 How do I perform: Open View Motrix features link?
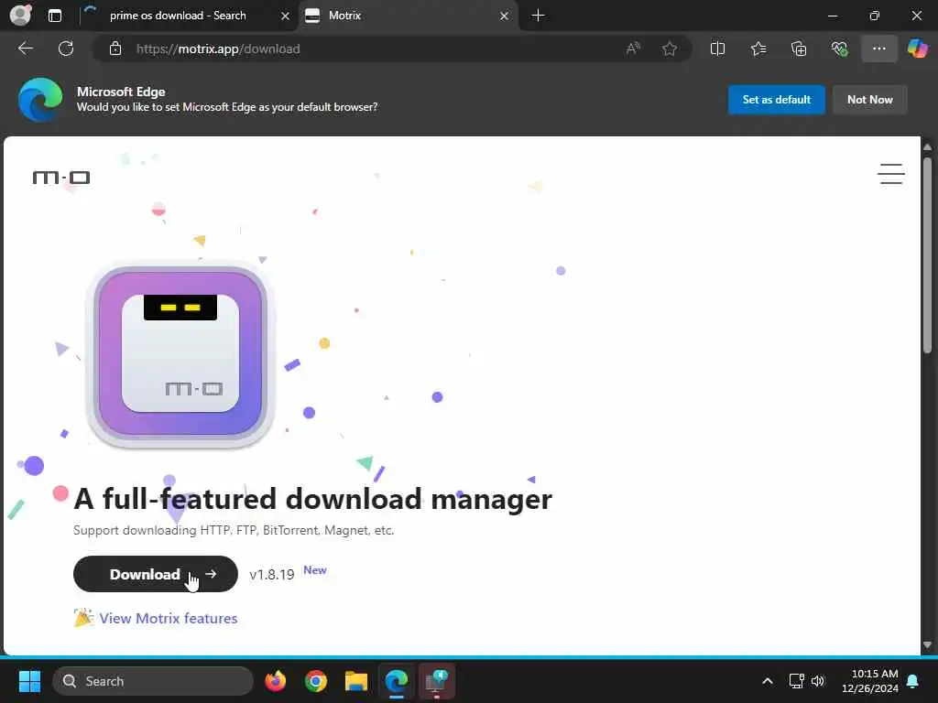pyautogui.click(x=169, y=618)
